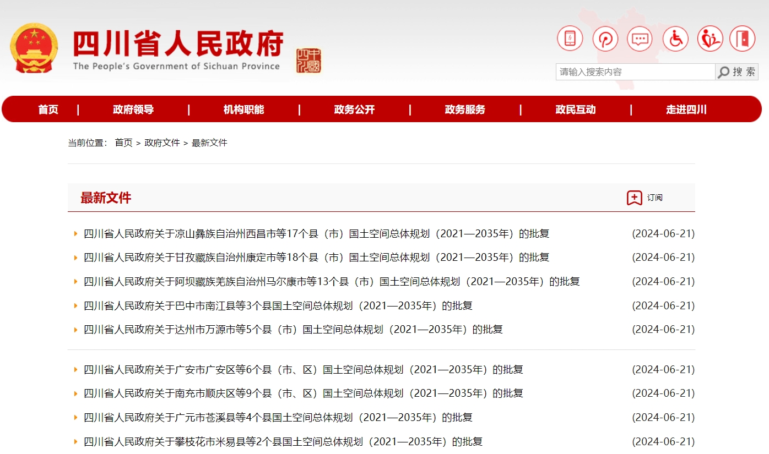The image size is (769, 454).
Task: Click 政府文件 in the breadcrumb
Action: pos(162,143)
